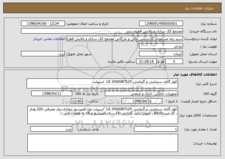The height and width of the screenshot is (159, 225).
Task: Click the text ساعت باقی مانده
Action: tap(121, 62)
